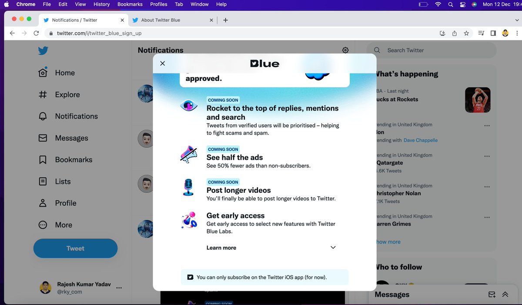Go forward in the browser
This screenshot has height=305, width=522.
click(24, 33)
